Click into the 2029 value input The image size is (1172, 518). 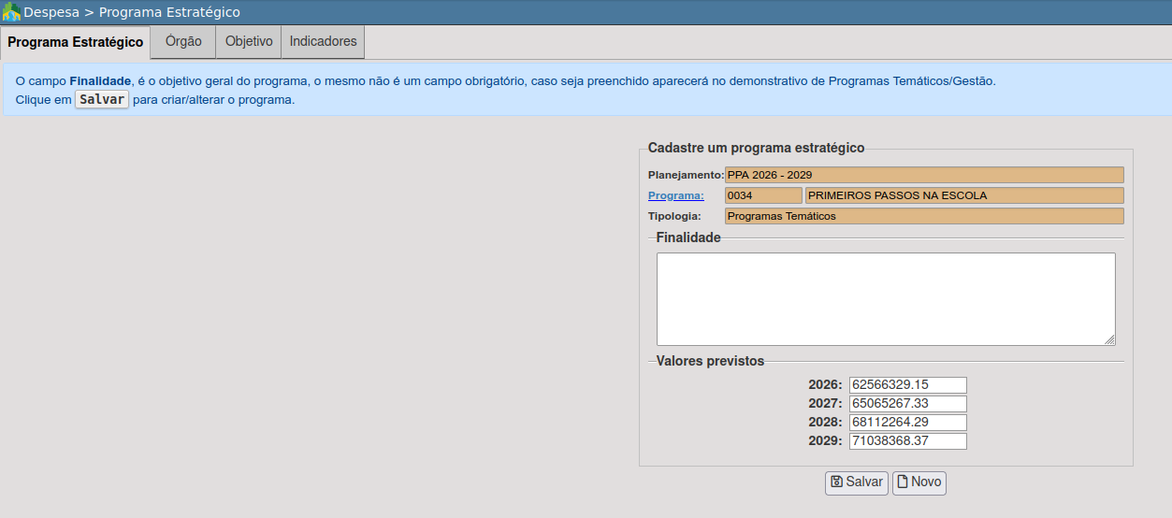906,441
